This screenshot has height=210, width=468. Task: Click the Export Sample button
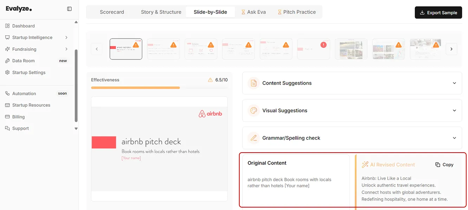pyautogui.click(x=438, y=13)
